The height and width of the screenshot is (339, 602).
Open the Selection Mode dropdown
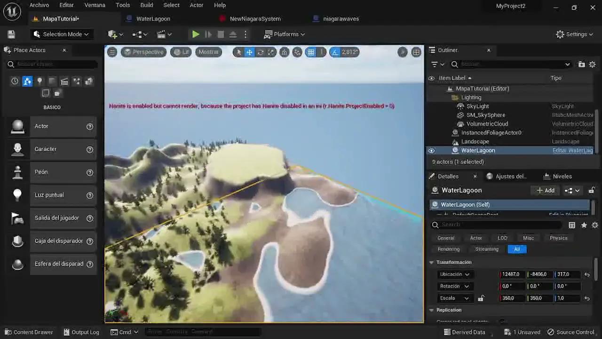[x=62, y=34]
